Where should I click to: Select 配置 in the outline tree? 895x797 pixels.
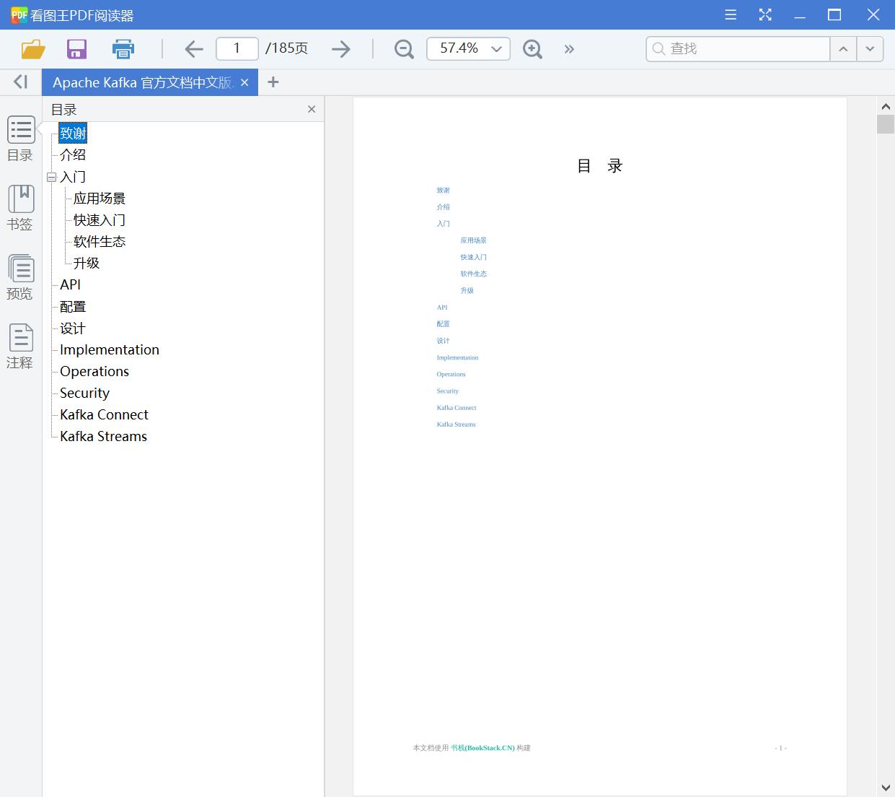73,306
